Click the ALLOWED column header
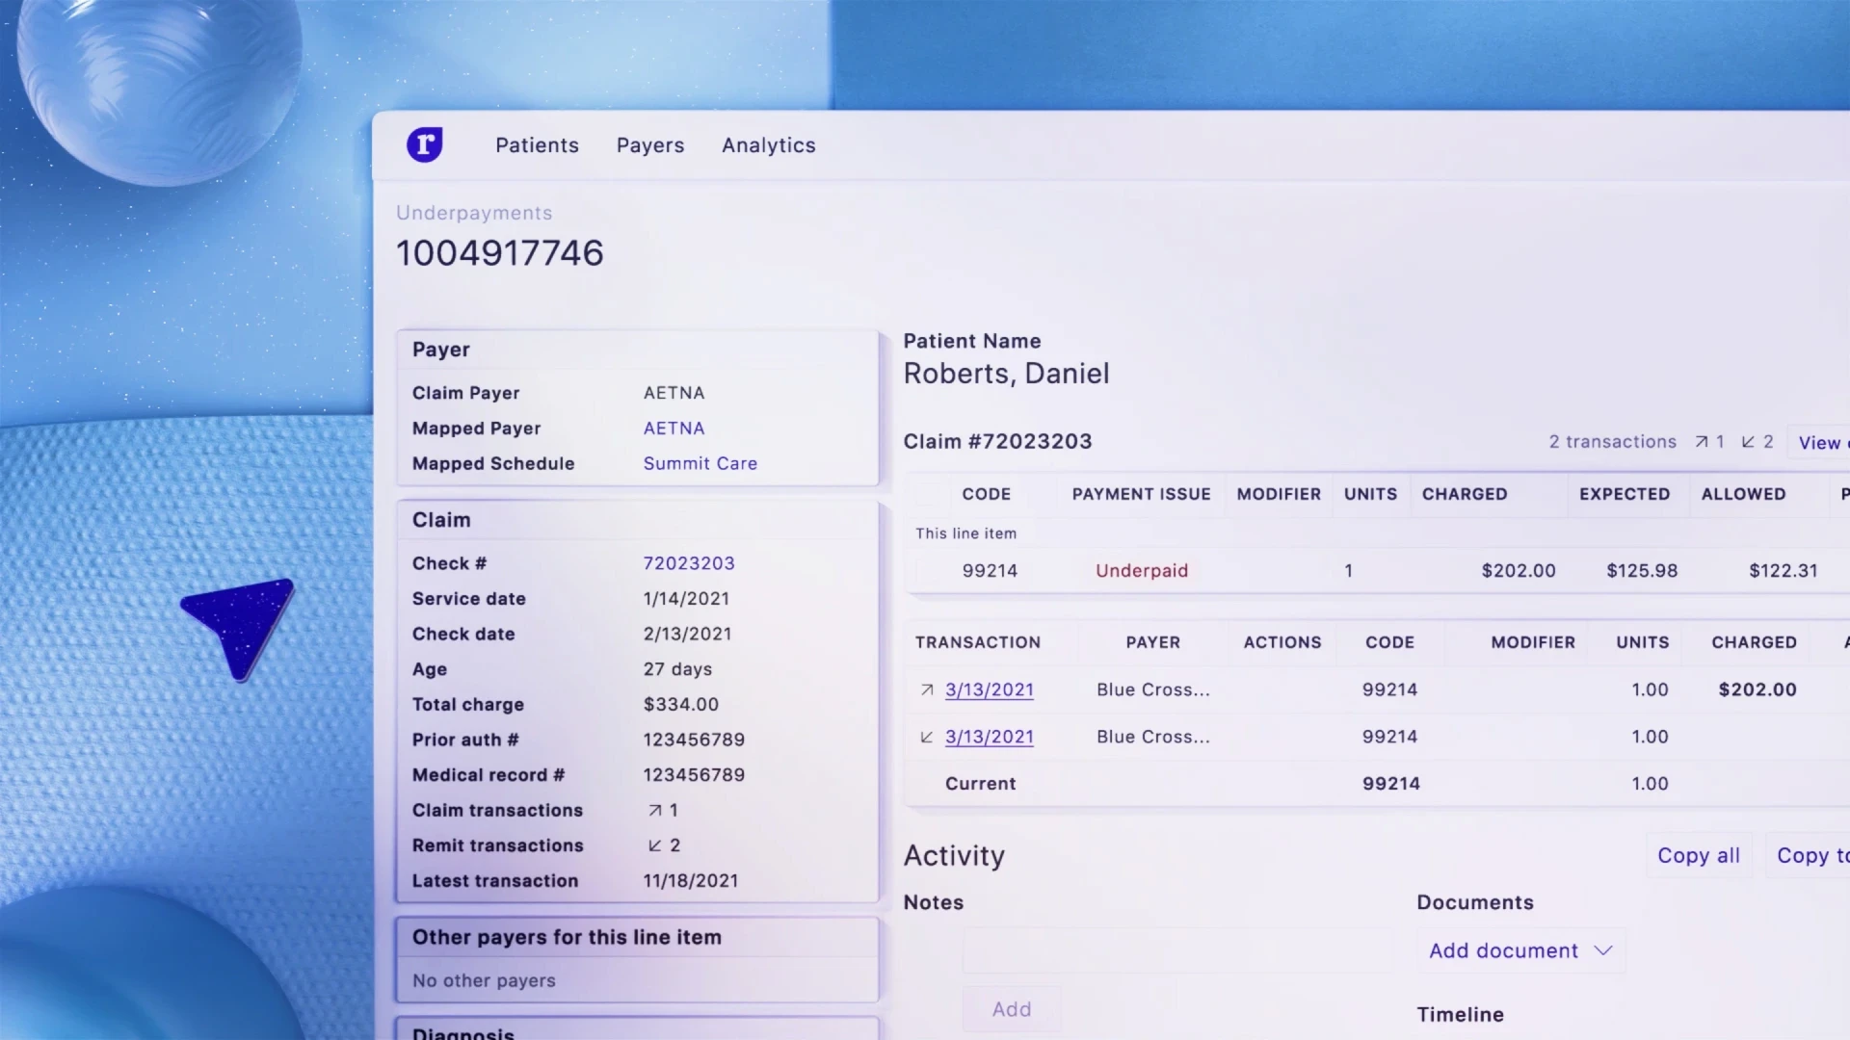 coord(1743,494)
